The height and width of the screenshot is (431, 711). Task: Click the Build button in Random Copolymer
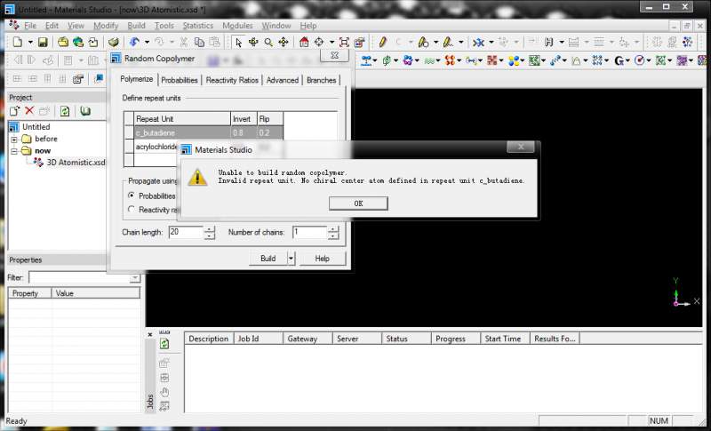268,259
